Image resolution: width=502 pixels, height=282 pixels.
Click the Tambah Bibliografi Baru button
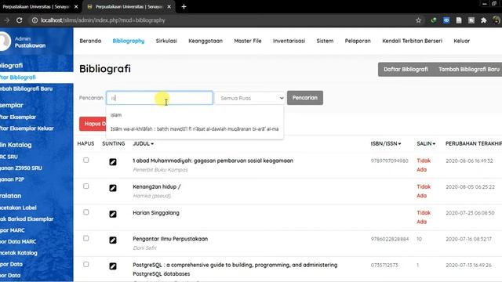(x=469, y=70)
